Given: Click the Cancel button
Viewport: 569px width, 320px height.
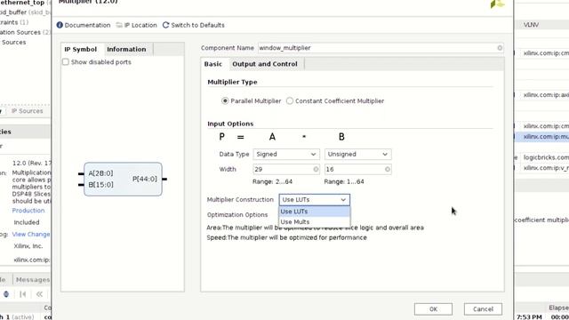Looking at the screenshot, I should [x=483, y=309].
